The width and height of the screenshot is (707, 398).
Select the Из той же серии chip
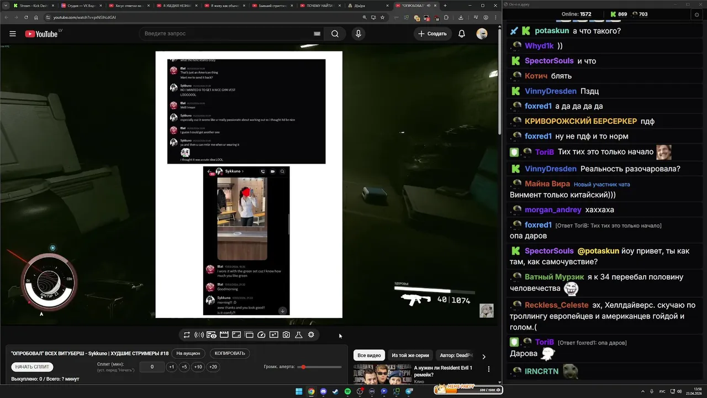tap(410, 355)
